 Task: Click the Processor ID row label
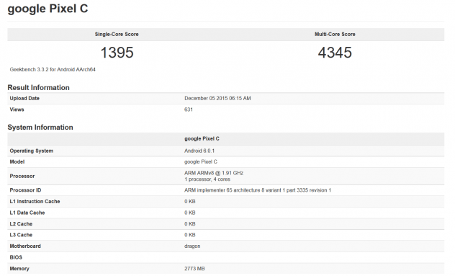(x=25, y=190)
